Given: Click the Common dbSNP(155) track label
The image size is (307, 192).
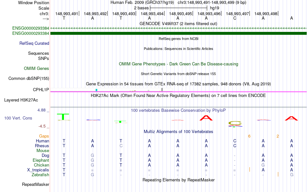Looking at the screenshot, I should (29, 78).
